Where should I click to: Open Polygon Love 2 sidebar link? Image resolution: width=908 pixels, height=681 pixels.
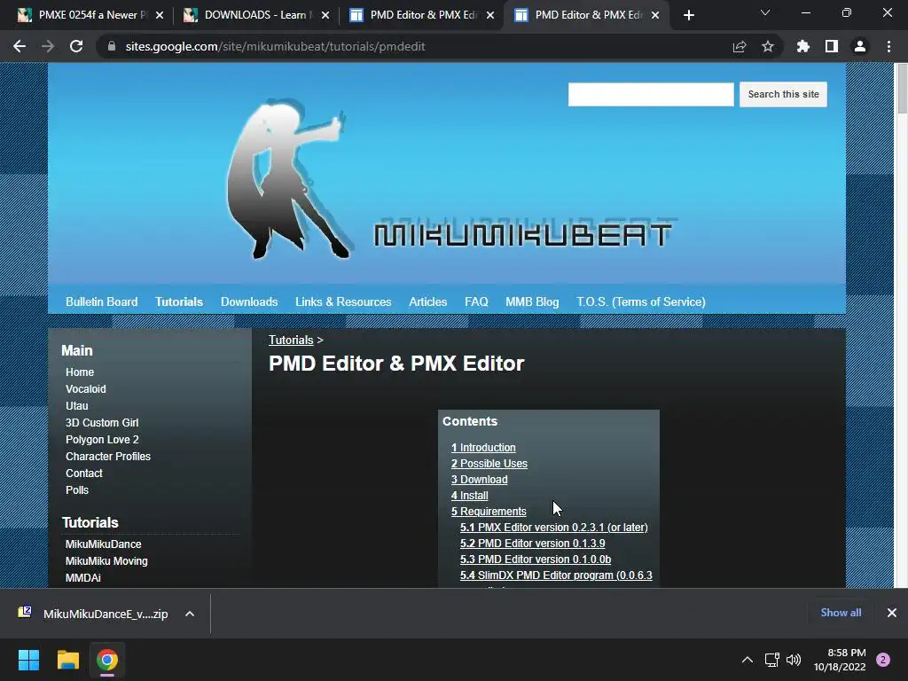point(102,439)
